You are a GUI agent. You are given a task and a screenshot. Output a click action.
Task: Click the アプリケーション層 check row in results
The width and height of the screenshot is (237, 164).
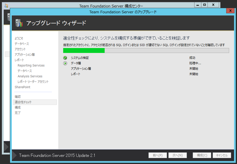pyautogui.click(x=81, y=69)
